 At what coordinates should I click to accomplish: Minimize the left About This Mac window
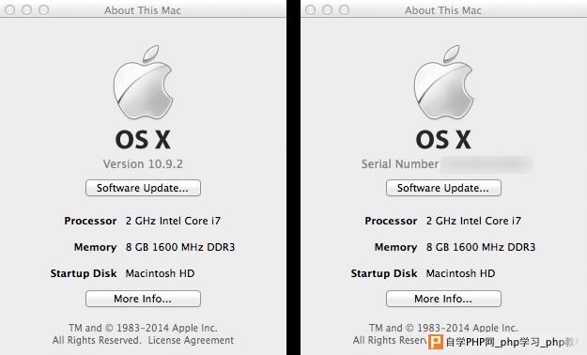point(27,10)
